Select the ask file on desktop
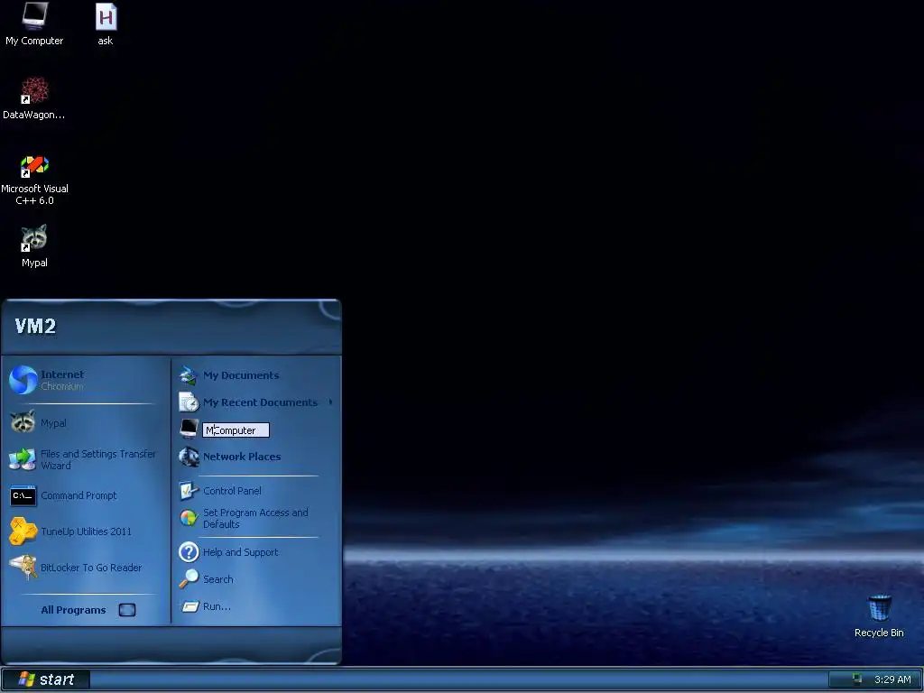924x693 pixels. [x=106, y=23]
